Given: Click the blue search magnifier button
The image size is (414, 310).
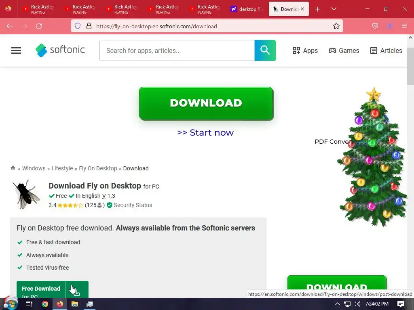Looking at the screenshot, I should [265, 50].
